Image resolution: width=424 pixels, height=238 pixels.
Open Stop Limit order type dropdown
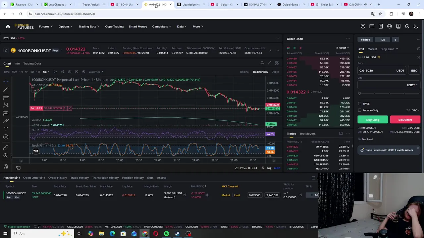pyautogui.click(x=389, y=49)
